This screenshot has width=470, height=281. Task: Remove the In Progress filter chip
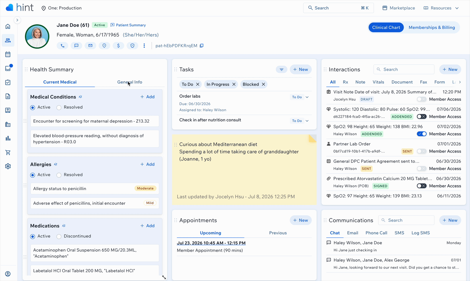point(234,84)
